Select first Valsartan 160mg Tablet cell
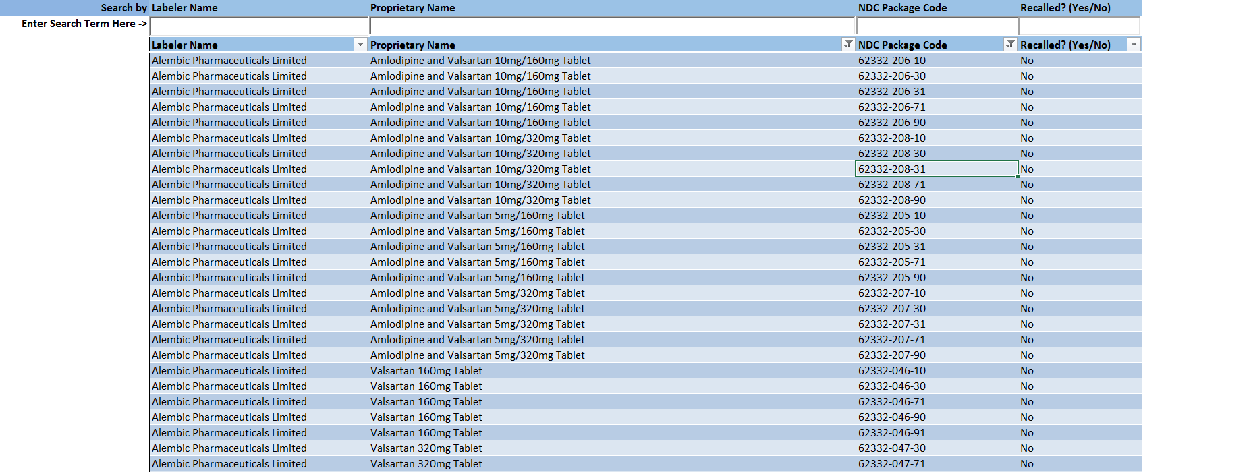This screenshot has width=1253, height=472. (612, 371)
